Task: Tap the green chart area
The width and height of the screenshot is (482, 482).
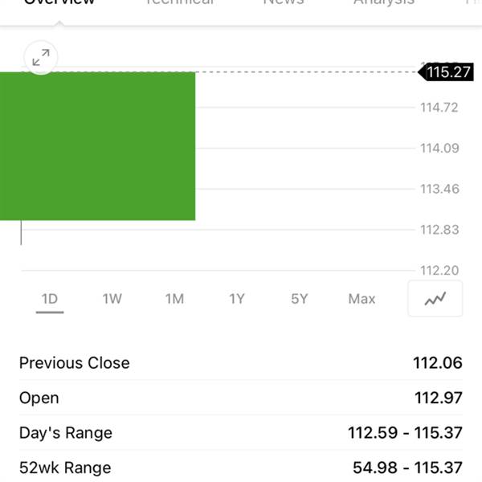Action: pyautogui.click(x=97, y=146)
